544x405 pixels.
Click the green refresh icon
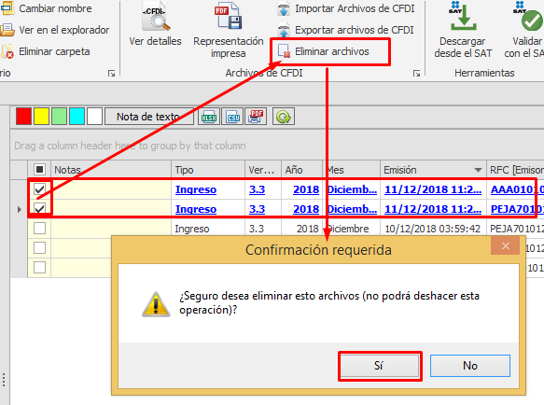point(284,117)
